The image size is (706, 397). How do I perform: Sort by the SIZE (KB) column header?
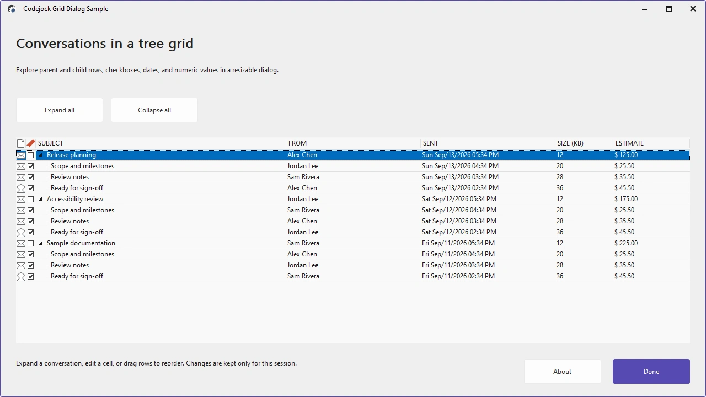[x=584, y=143]
